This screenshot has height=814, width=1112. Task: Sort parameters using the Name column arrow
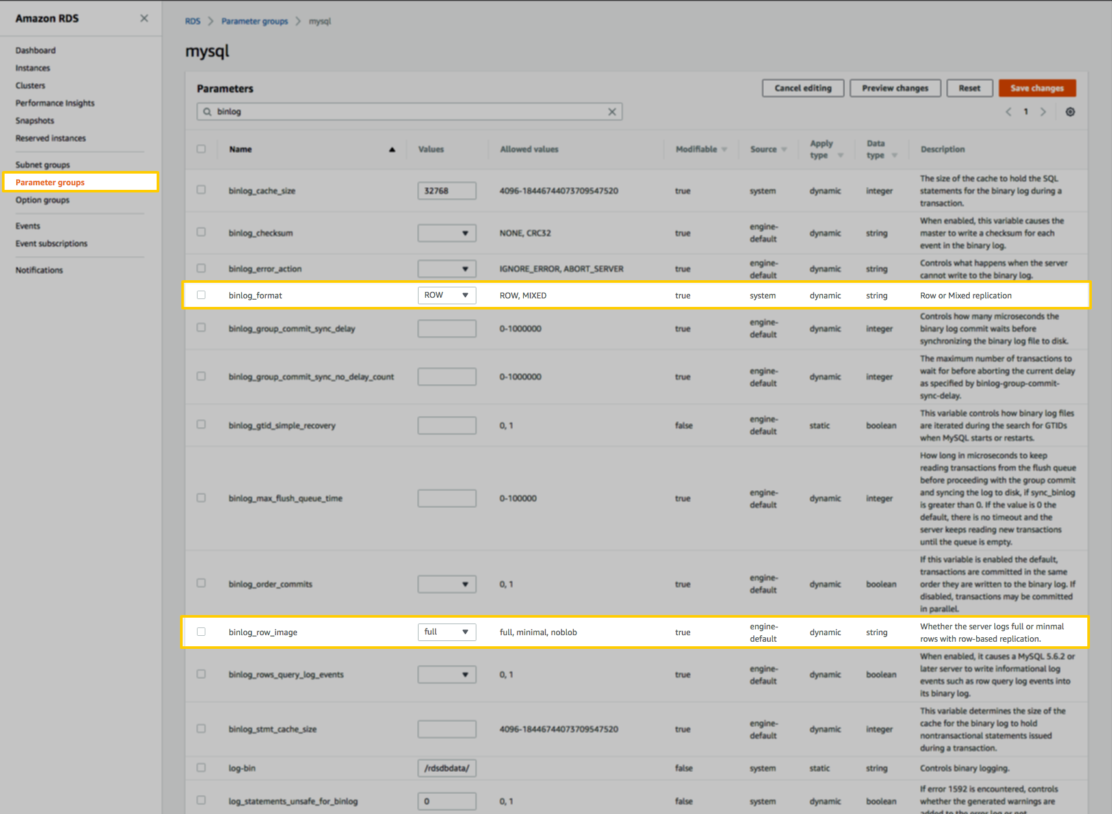click(393, 149)
